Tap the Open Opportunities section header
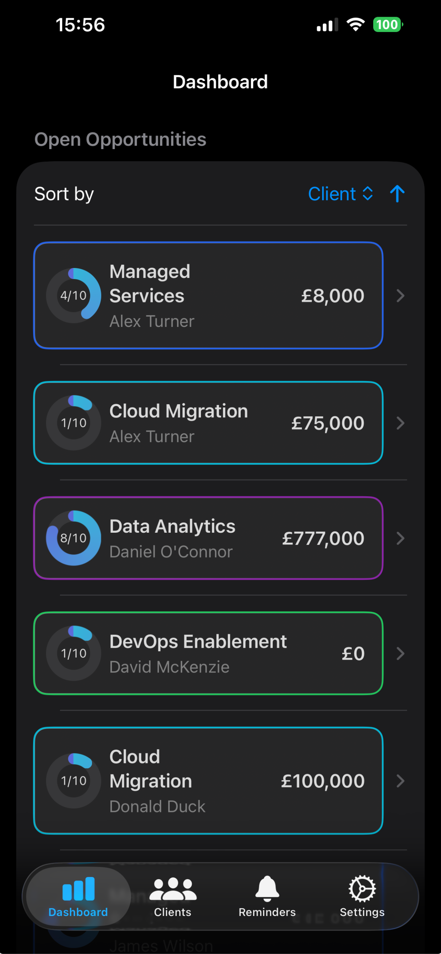The height and width of the screenshot is (954, 441). (120, 139)
